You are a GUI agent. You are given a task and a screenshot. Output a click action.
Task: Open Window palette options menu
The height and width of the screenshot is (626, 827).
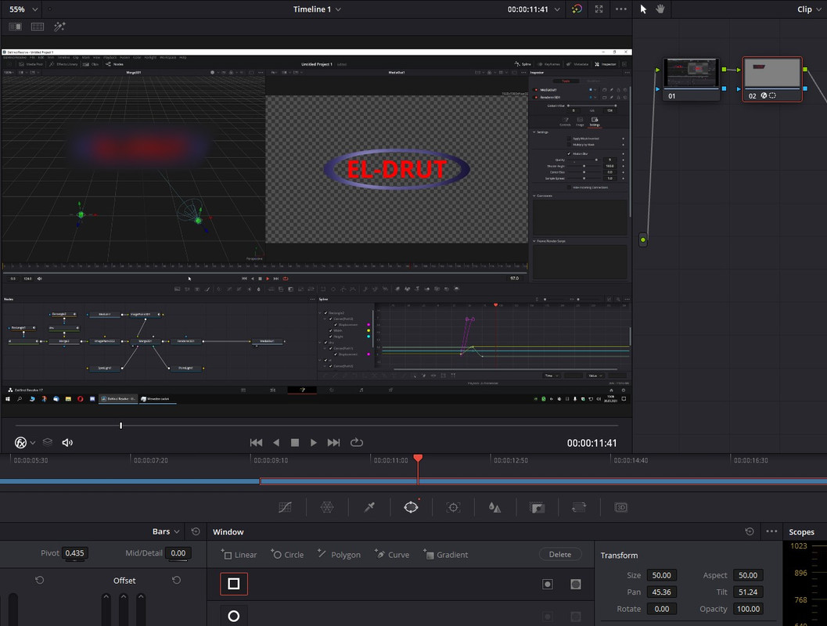[x=771, y=531]
